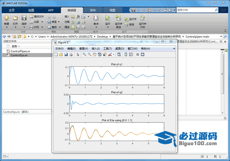Open a file with the folder icon
The width and height of the screenshot is (230, 161).
(x=15, y=18)
